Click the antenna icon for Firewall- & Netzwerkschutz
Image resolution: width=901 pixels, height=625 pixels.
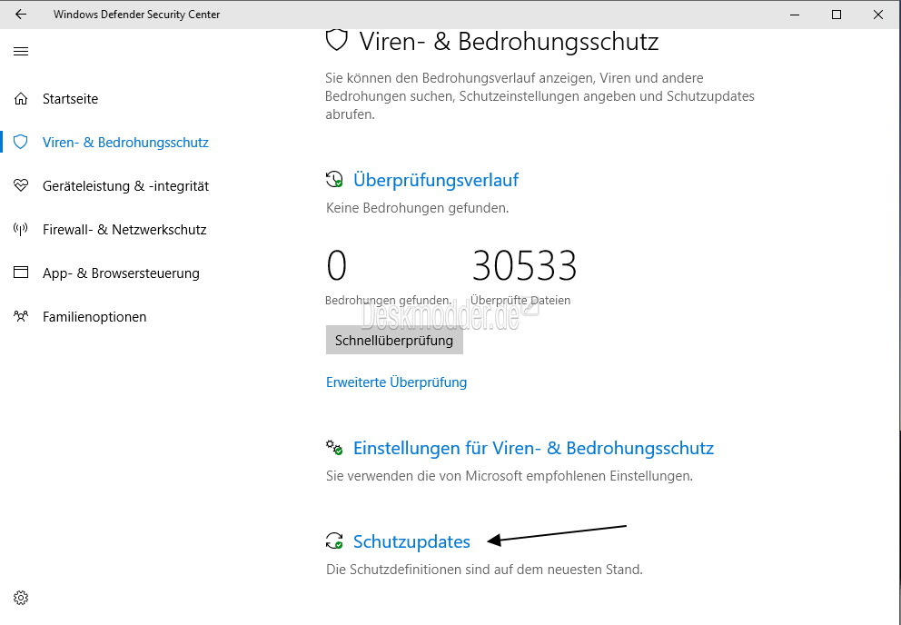(21, 230)
